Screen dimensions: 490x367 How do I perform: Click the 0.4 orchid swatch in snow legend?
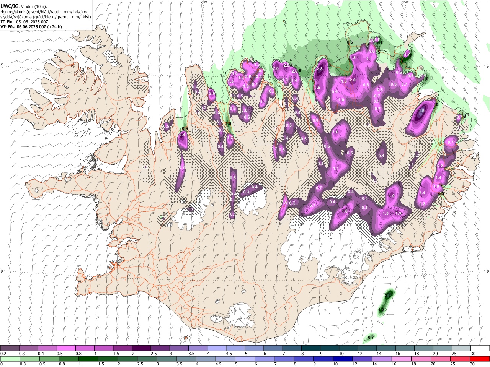(47, 348)
